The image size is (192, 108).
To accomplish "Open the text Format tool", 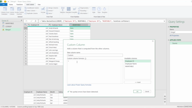I will pos(43,10).
